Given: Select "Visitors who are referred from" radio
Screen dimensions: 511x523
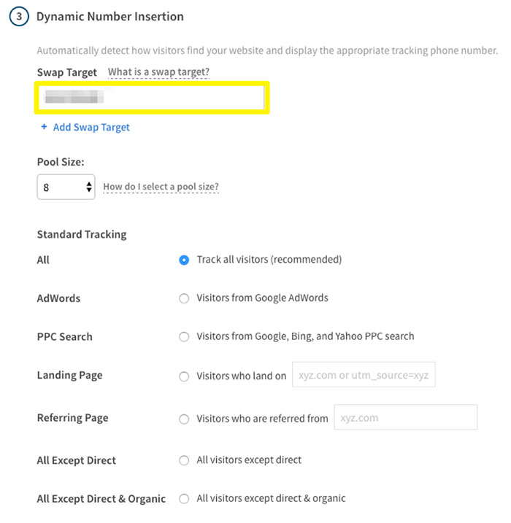Looking at the screenshot, I should point(184,419).
